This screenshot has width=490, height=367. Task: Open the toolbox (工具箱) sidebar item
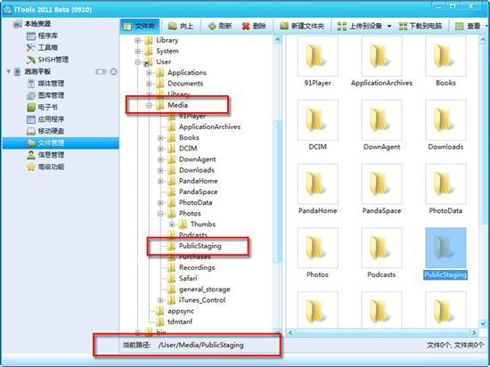click(x=42, y=47)
